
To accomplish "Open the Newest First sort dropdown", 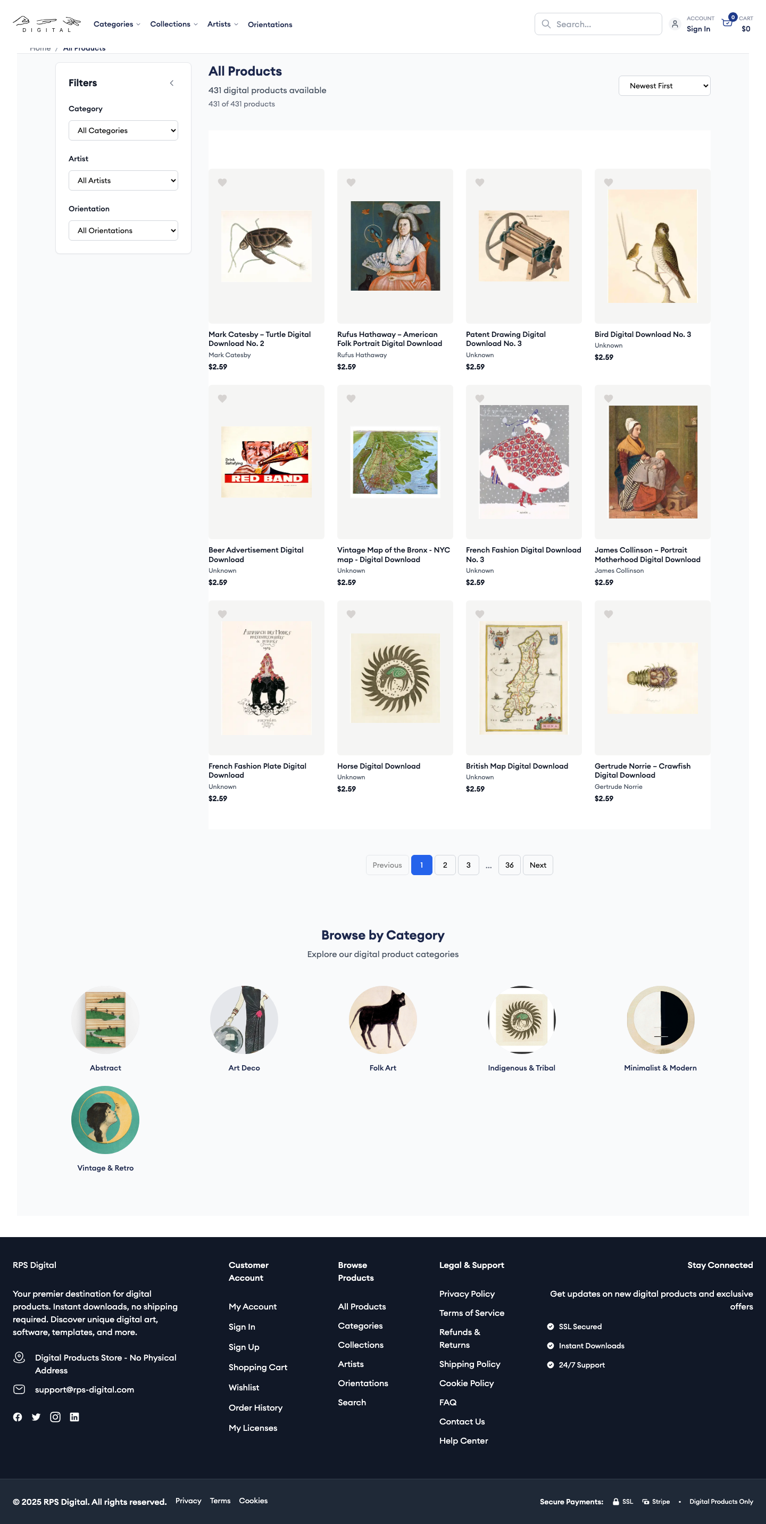I will tap(664, 86).
